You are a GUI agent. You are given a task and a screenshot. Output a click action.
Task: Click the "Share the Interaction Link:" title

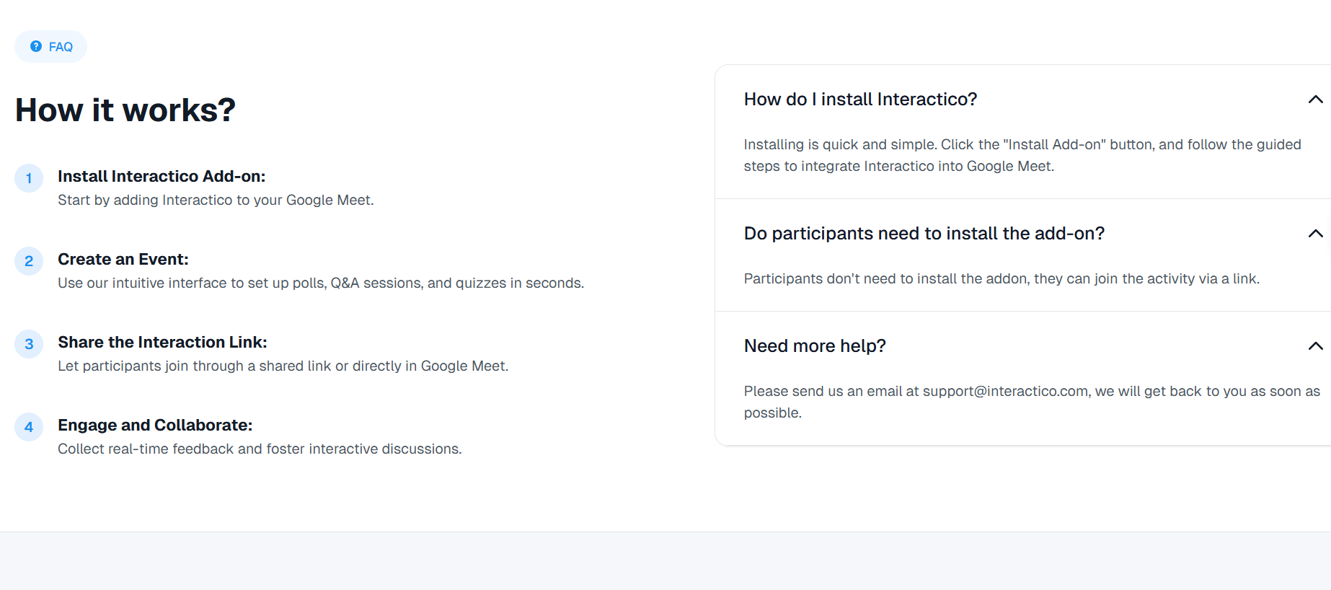(162, 343)
